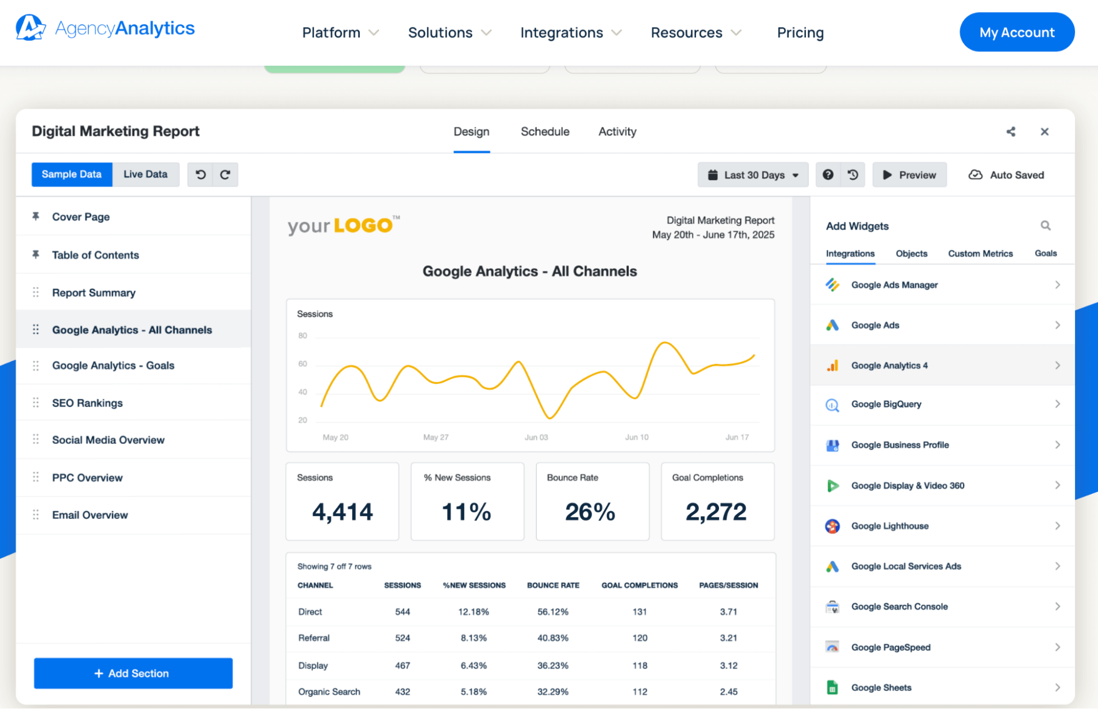Click the Google Analytics 4 bar icon

click(832, 365)
